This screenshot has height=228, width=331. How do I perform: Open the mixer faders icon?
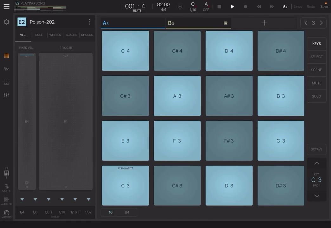pos(7,95)
